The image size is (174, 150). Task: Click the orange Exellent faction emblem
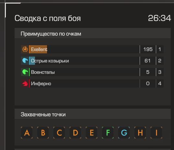(x=25, y=49)
